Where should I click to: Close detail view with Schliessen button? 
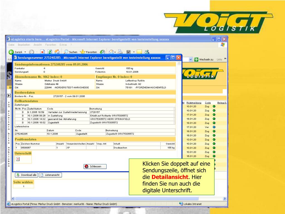pyautogui.click(x=95, y=166)
